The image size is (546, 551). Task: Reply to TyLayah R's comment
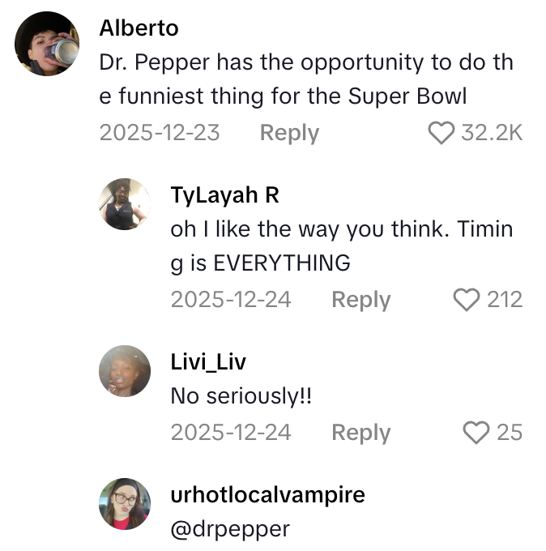pyautogui.click(x=360, y=300)
